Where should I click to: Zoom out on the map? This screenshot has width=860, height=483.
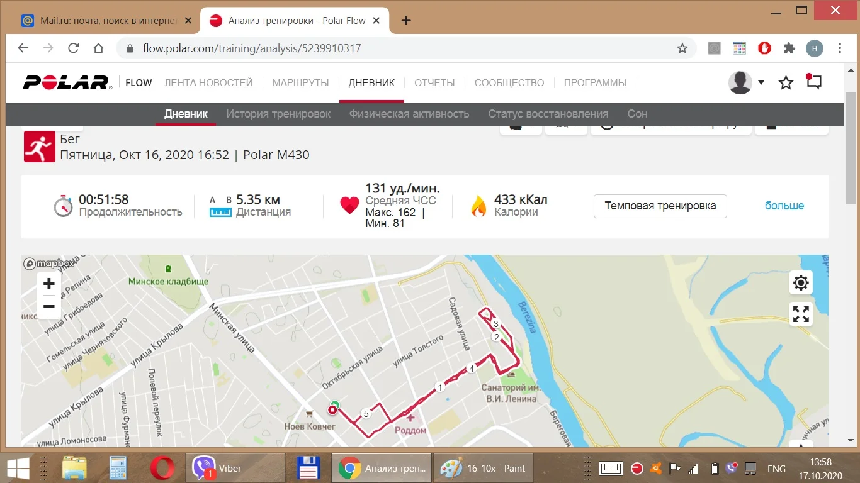(x=49, y=307)
